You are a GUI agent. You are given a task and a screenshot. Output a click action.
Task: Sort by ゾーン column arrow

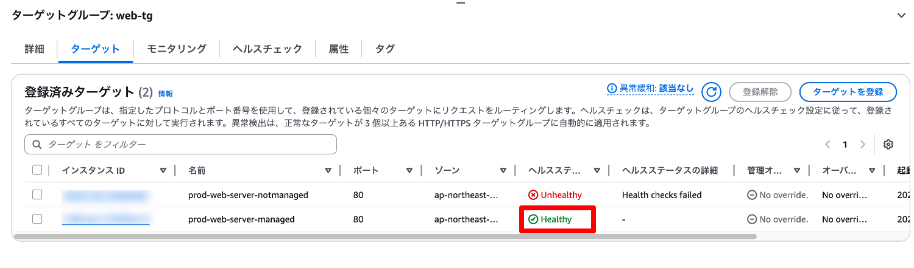pos(503,171)
